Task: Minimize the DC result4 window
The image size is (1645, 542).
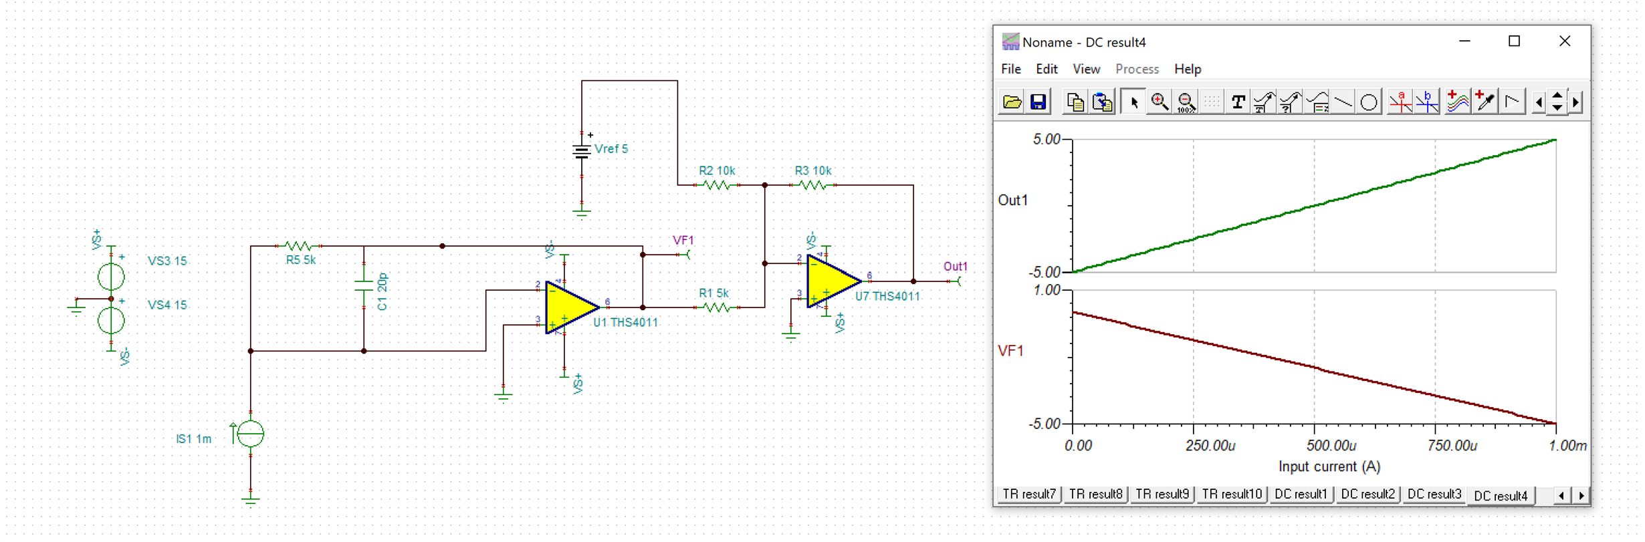Action: (1464, 41)
